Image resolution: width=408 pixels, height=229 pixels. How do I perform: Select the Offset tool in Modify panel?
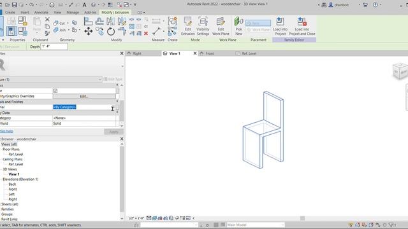99,21
